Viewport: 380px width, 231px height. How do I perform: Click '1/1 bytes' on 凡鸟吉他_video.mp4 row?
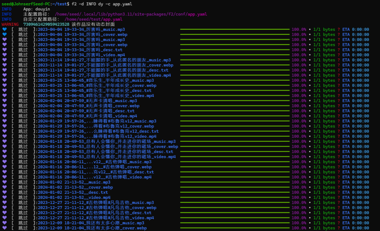coord(324,218)
